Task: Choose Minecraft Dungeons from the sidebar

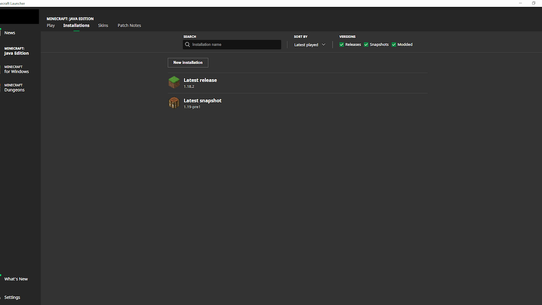Action: [x=14, y=88]
